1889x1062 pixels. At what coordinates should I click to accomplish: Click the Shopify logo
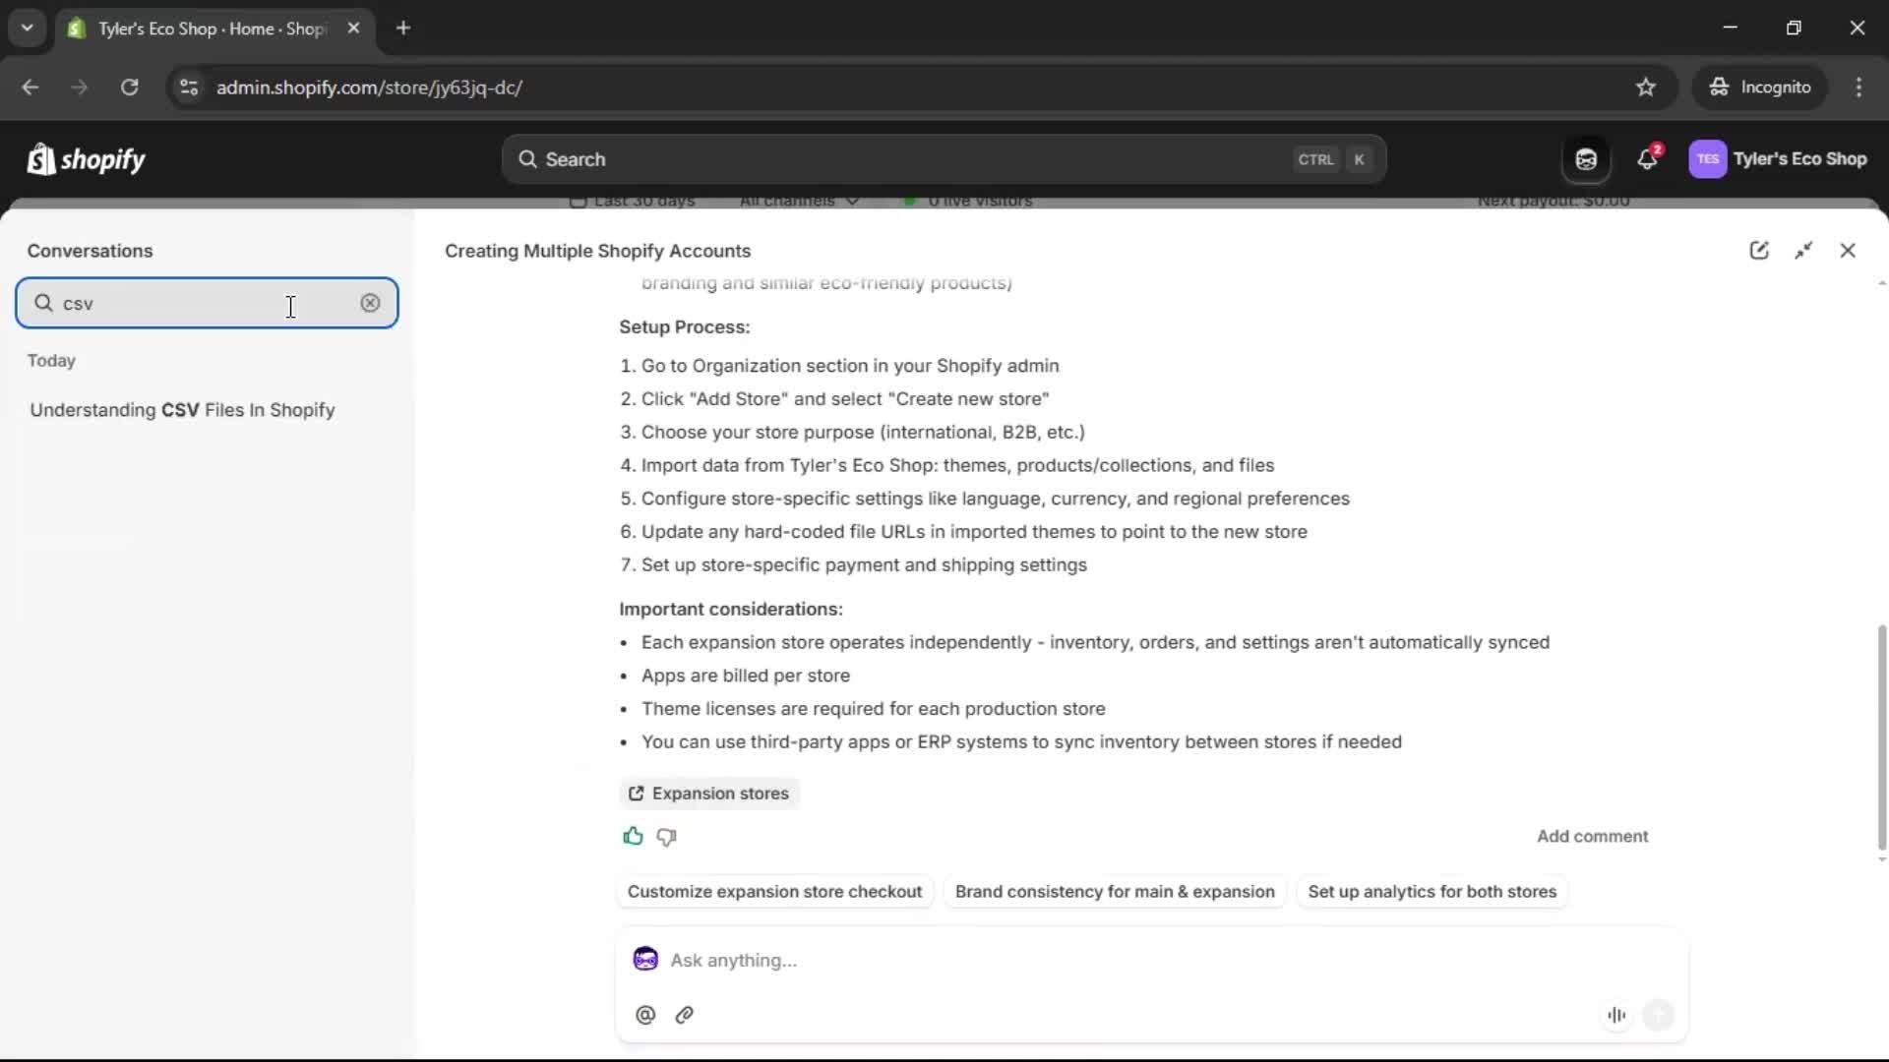tap(86, 158)
